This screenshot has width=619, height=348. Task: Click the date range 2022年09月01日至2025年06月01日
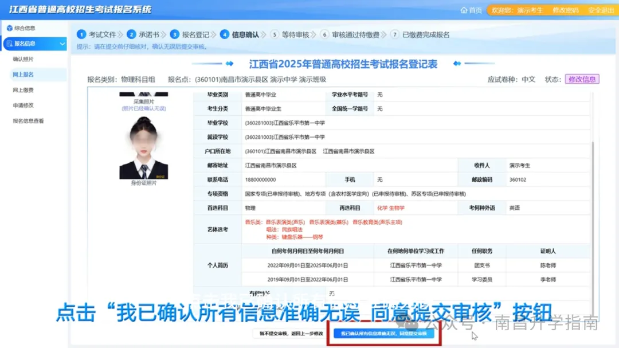point(308,265)
